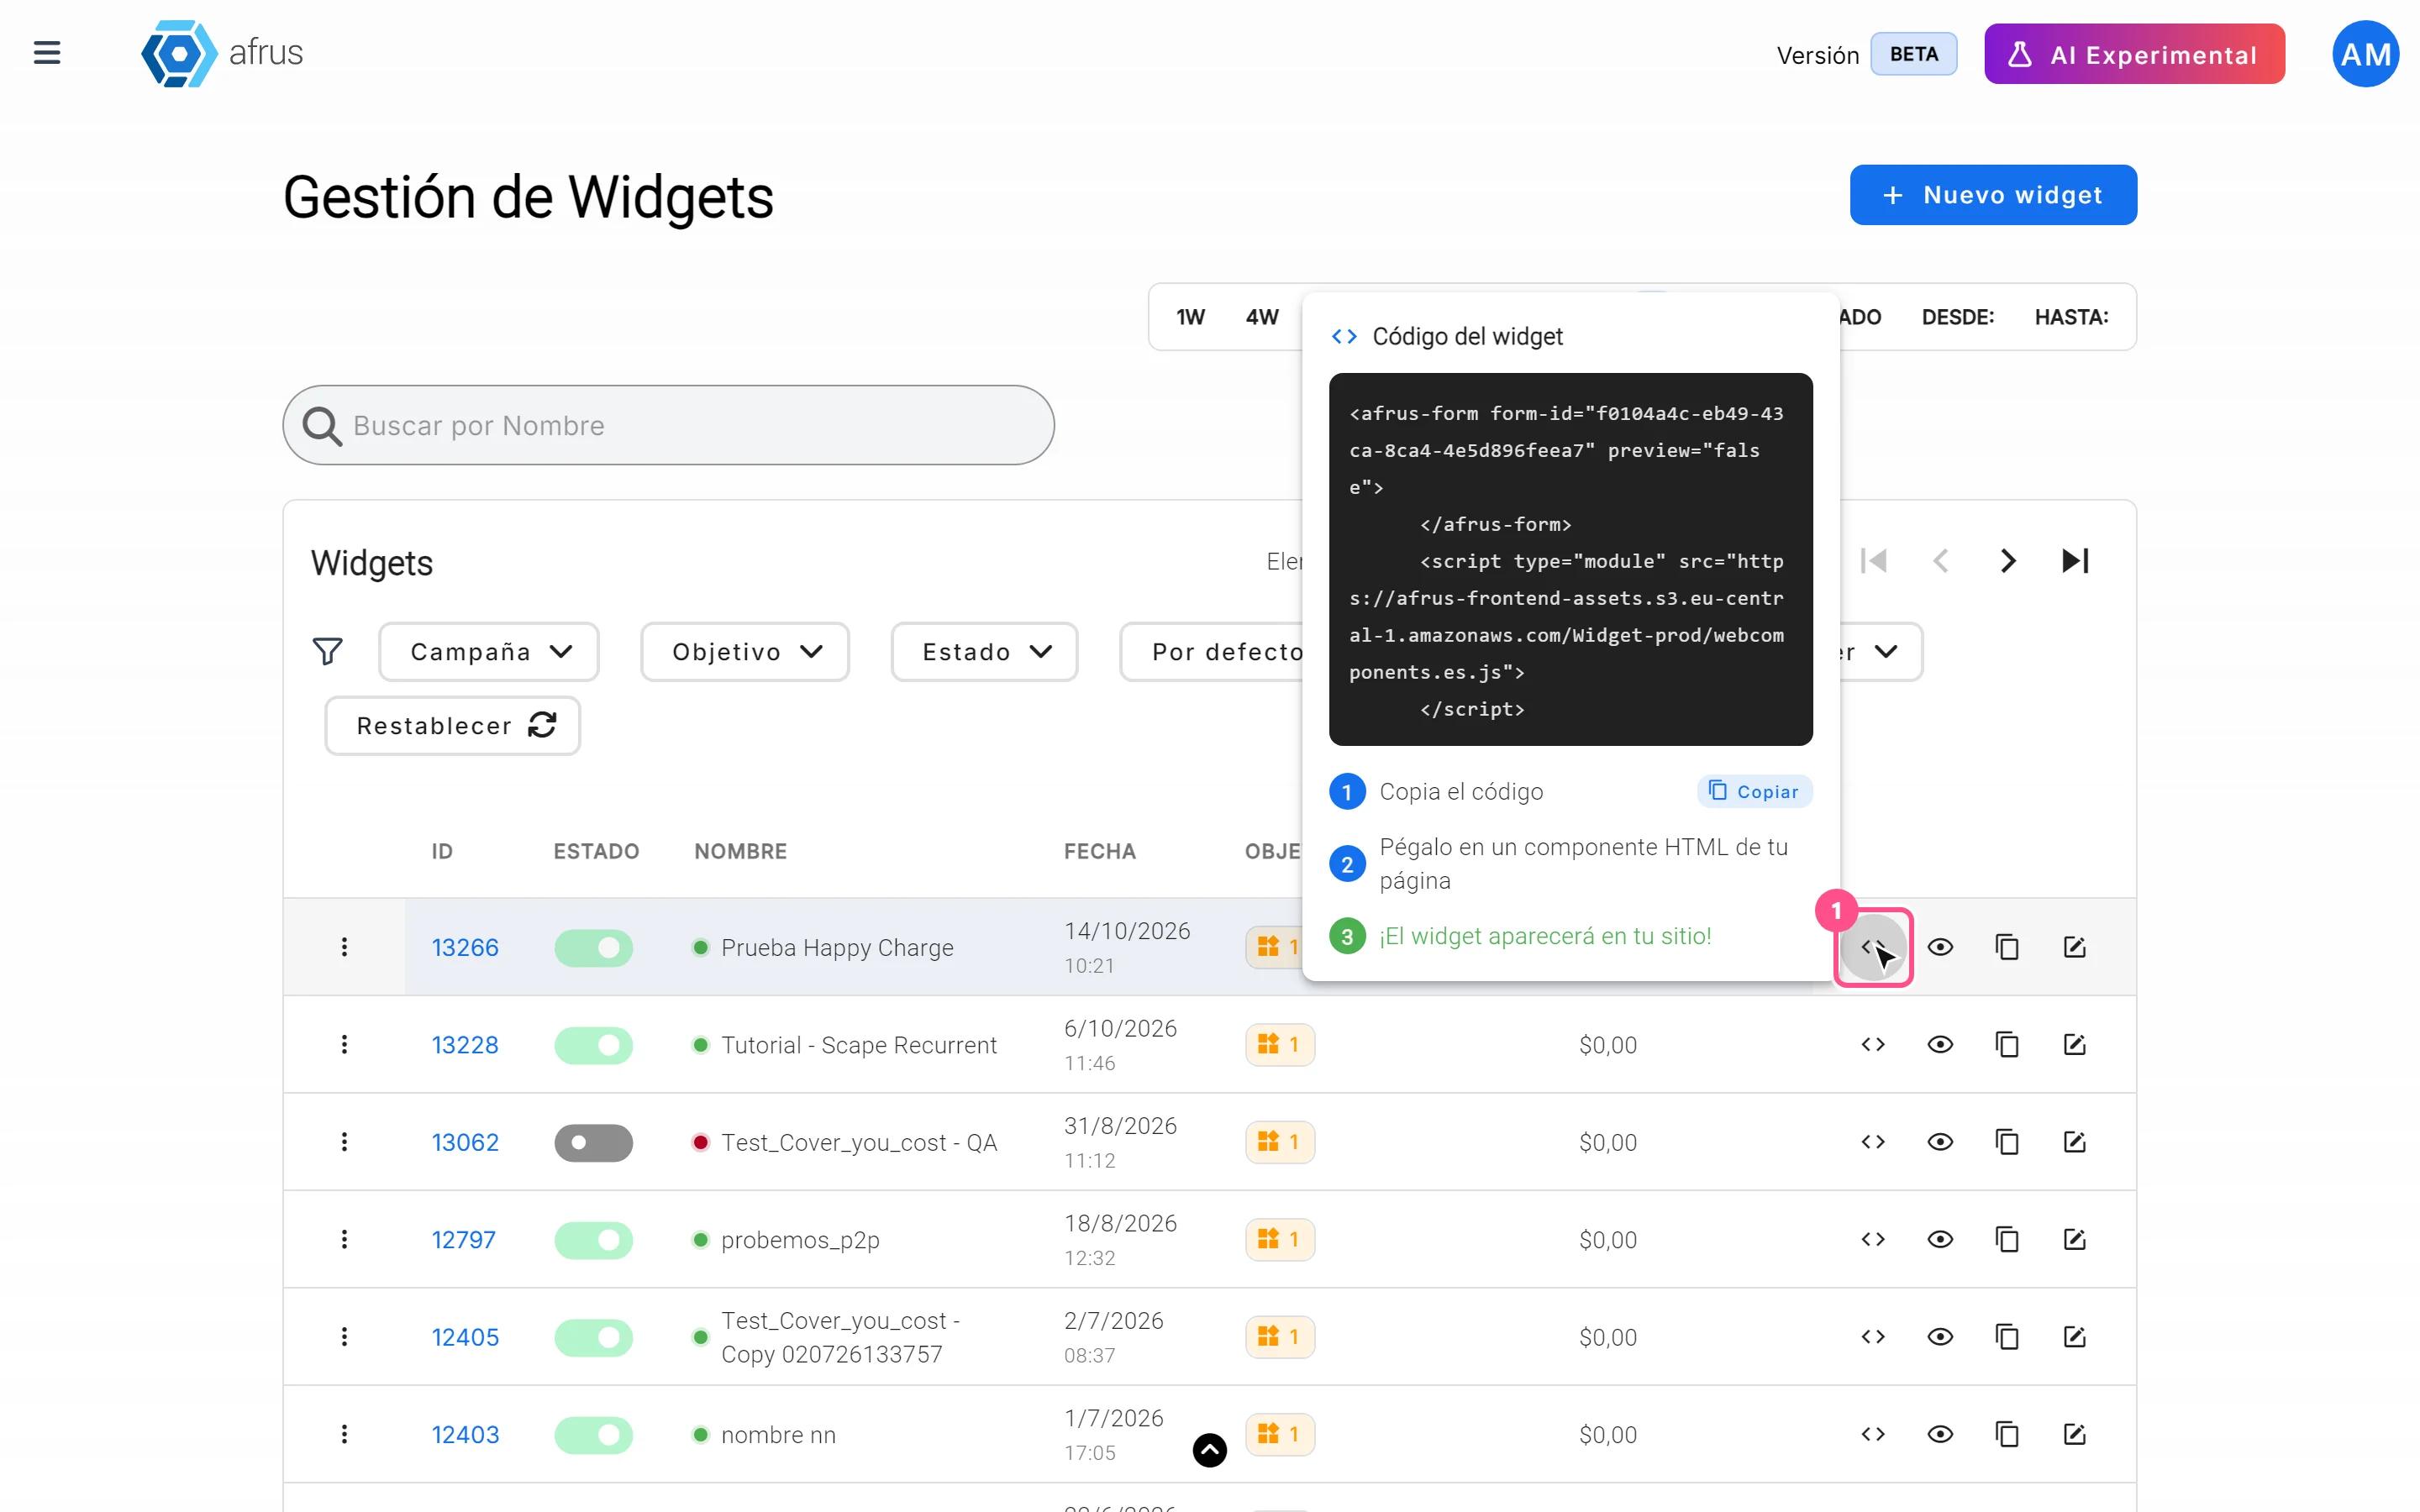Preview widget 13266 with the eye icon
Image resolution: width=2420 pixels, height=1512 pixels.
tap(1939, 946)
